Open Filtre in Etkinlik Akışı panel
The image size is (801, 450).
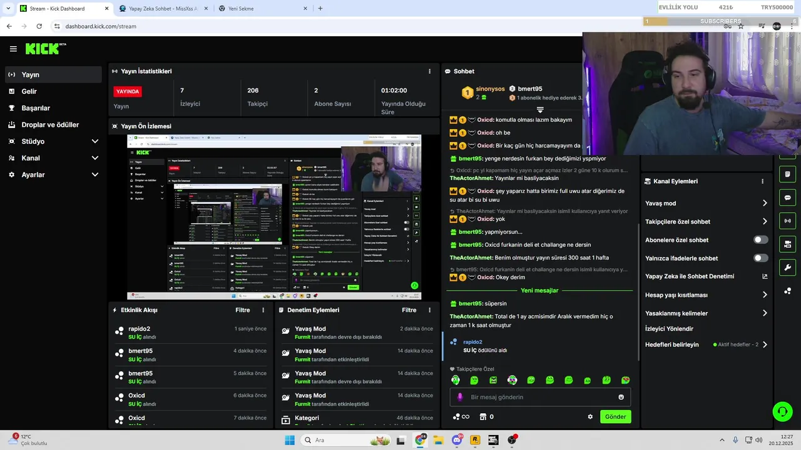pyautogui.click(x=243, y=310)
